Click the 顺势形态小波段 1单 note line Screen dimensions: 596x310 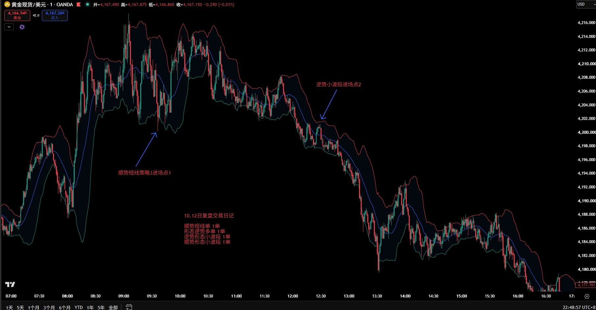pyautogui.click(x=207, y=242)
